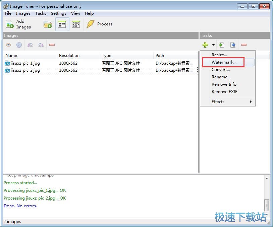
Task: Sort by Path column header
Action: click(x=176, y=56)
